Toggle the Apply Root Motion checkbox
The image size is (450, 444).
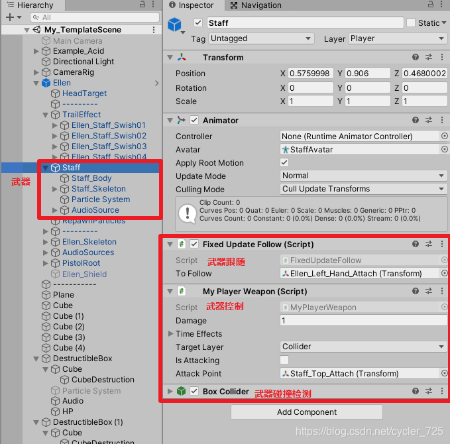[284, 162]
